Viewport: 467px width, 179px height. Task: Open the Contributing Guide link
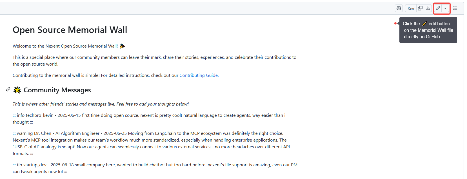(199, 75)
